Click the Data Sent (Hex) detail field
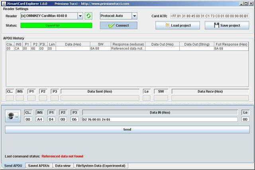The width and height of the screenshot is (255, 170). point(100,98)
